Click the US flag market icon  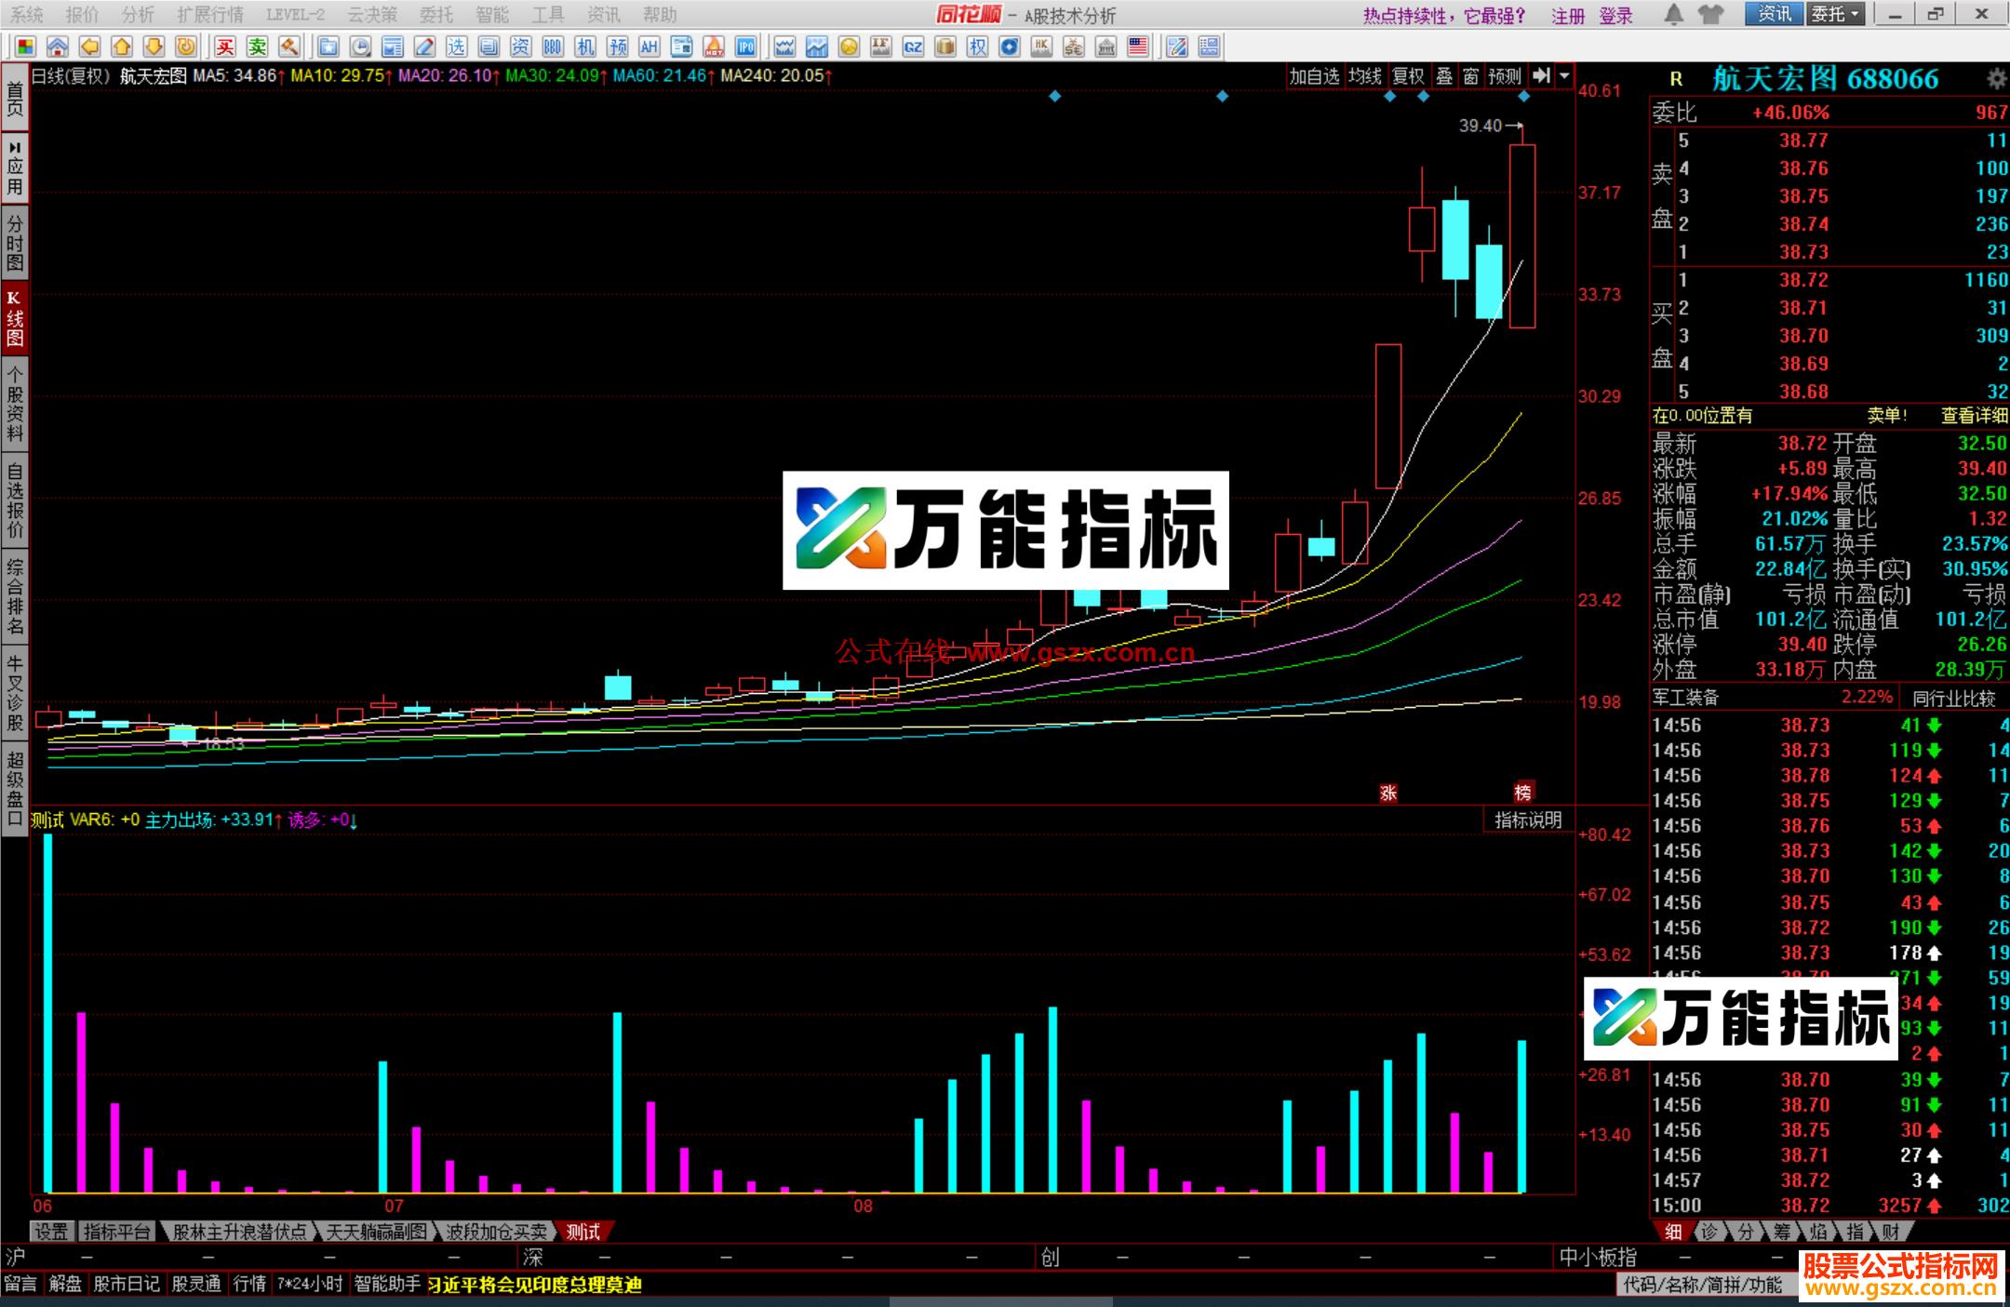pyautogui.click(x=1137, y=47)
